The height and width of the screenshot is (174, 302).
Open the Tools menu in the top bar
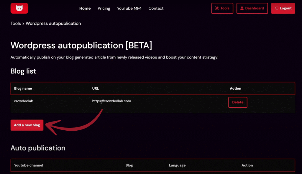coord(222,8)
